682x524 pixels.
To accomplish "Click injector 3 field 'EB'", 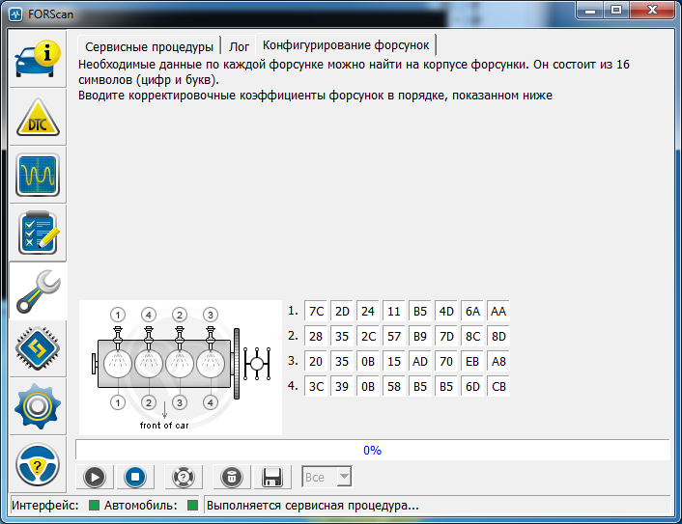I will pos(472,362).
